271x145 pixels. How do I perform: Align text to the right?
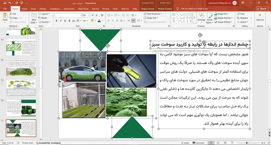click(x=117, y=21)
